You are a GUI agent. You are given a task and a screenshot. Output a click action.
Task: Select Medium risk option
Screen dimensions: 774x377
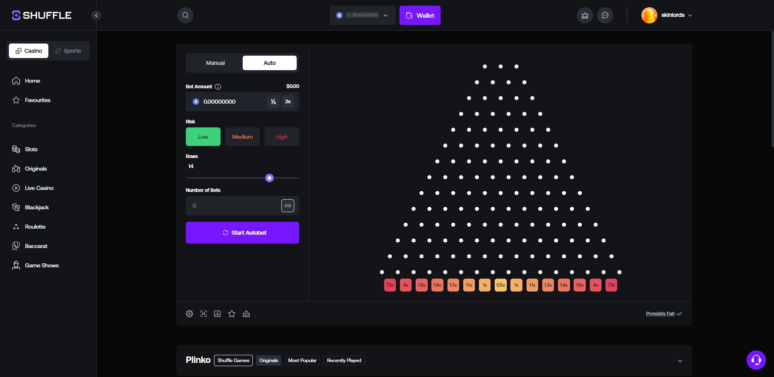point(242,137)
